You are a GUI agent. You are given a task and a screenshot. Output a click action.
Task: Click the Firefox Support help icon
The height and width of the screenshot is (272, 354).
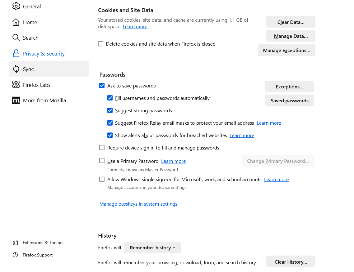click(x=15, y=255)
